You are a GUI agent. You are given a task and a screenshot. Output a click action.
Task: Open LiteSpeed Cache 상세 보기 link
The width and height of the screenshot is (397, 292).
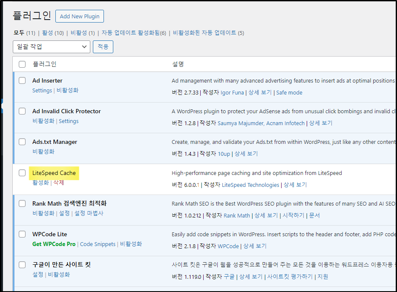pyautogui.click(x=295, y=185)
